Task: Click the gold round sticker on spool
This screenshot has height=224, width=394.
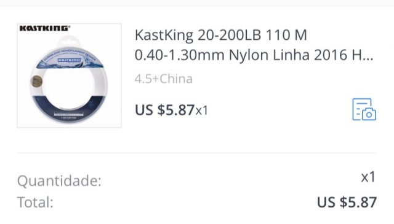Action: [36, 82]
